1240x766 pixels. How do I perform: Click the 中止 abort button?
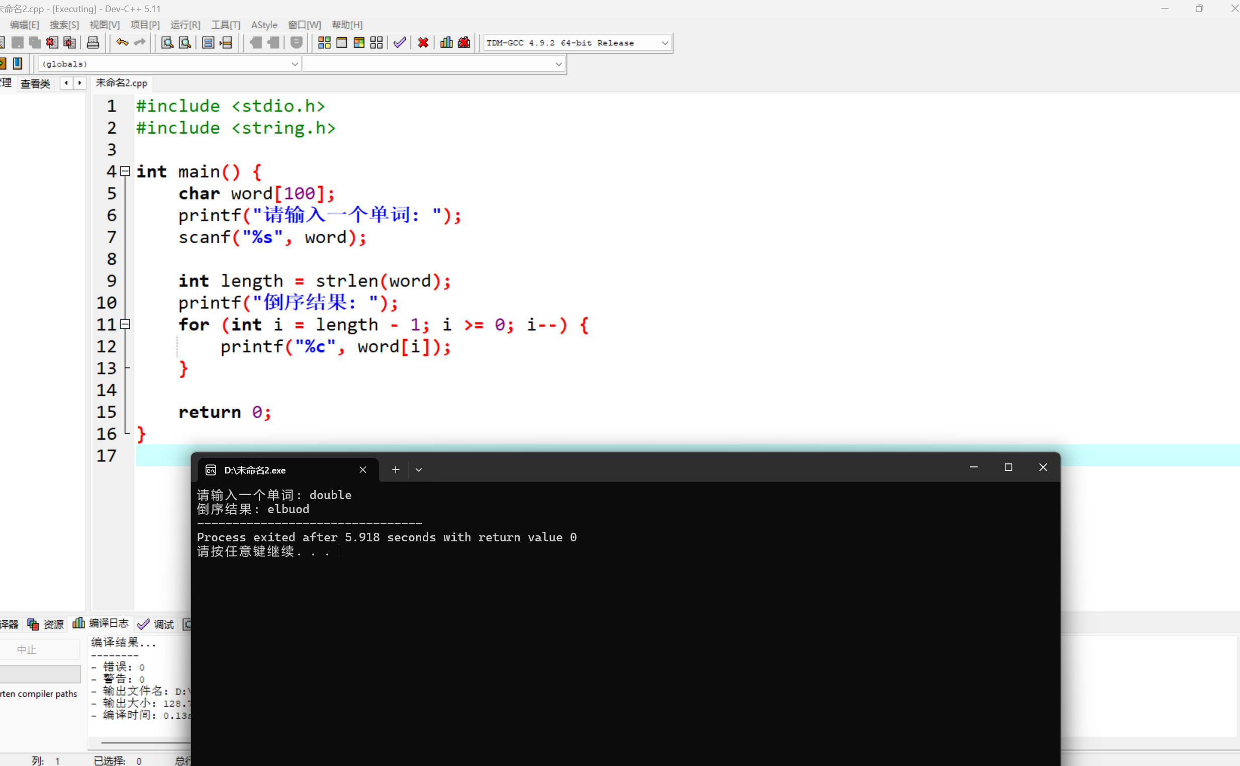pos(26,649)
